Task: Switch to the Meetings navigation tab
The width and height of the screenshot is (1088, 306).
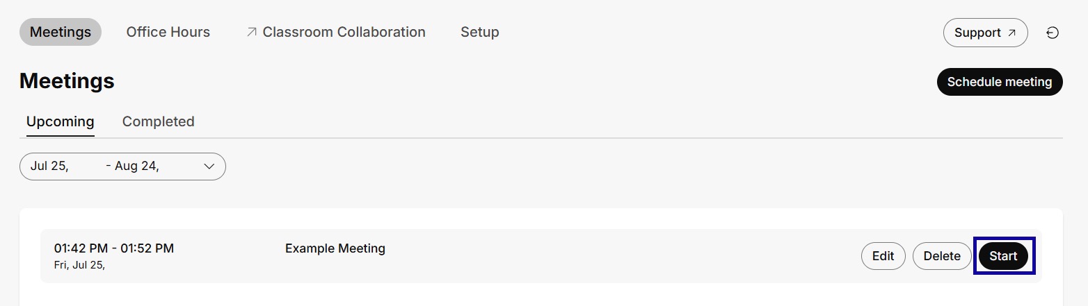Action: 61,32
